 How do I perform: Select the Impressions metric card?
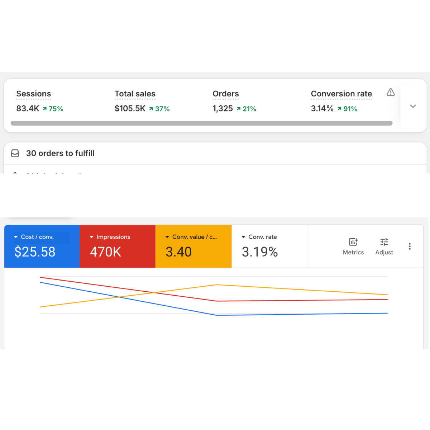pyautogui.click(x=117, y=246)
